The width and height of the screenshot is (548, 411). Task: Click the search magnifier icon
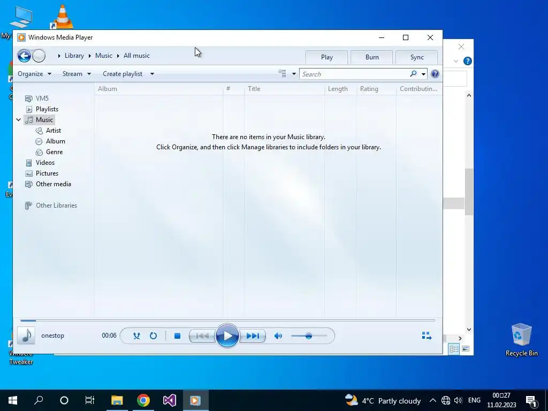(x=414, y=74)
